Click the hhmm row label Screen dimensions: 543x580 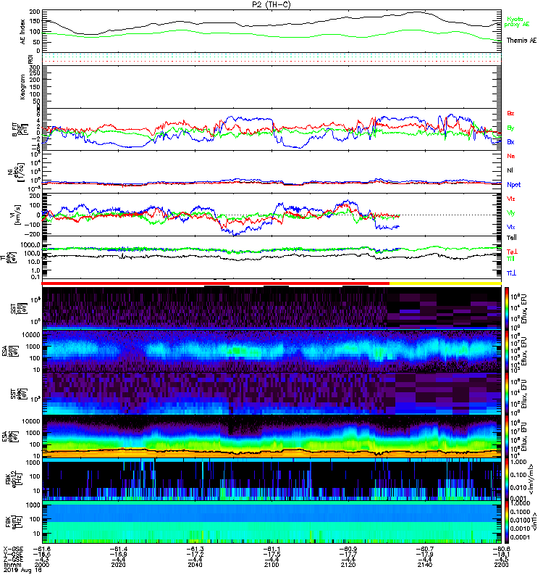(13, 565)
